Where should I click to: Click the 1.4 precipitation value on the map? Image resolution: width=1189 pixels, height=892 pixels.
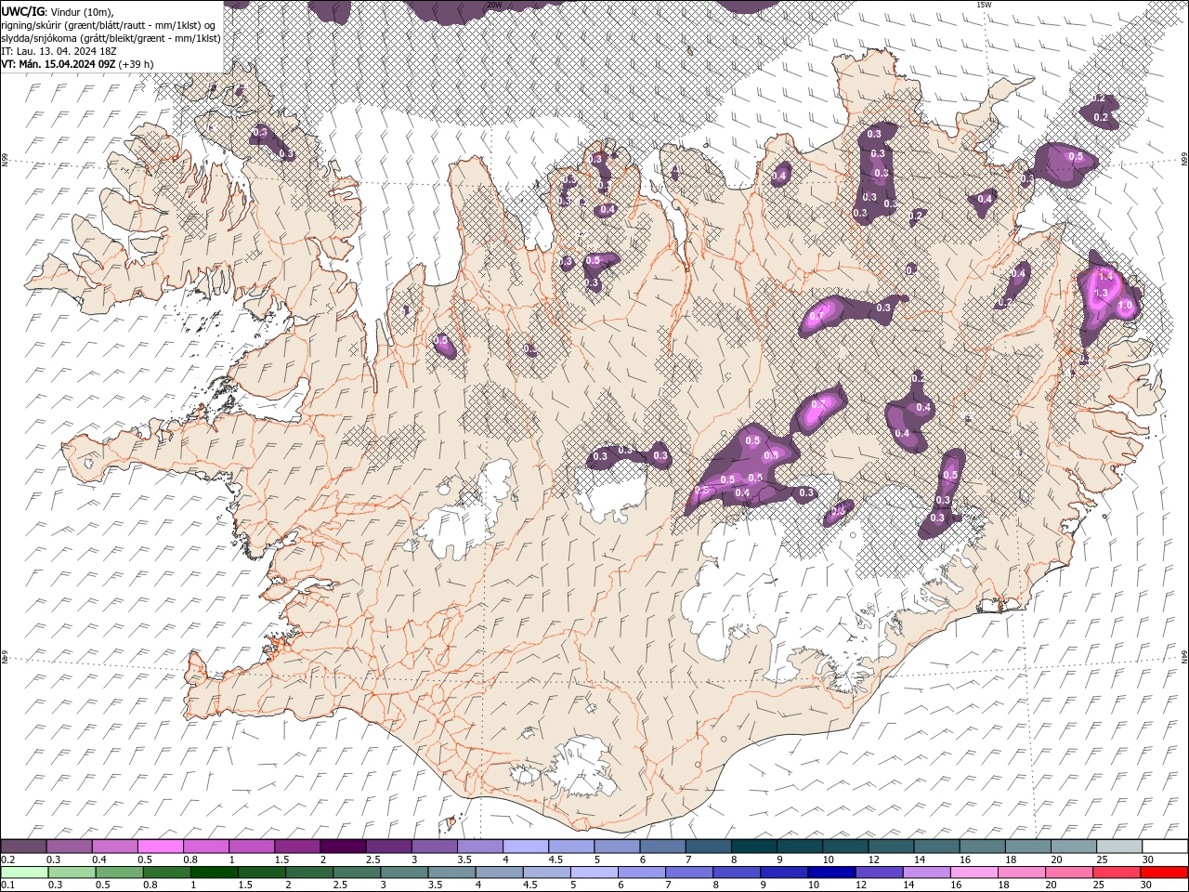tap(1105, 277)
